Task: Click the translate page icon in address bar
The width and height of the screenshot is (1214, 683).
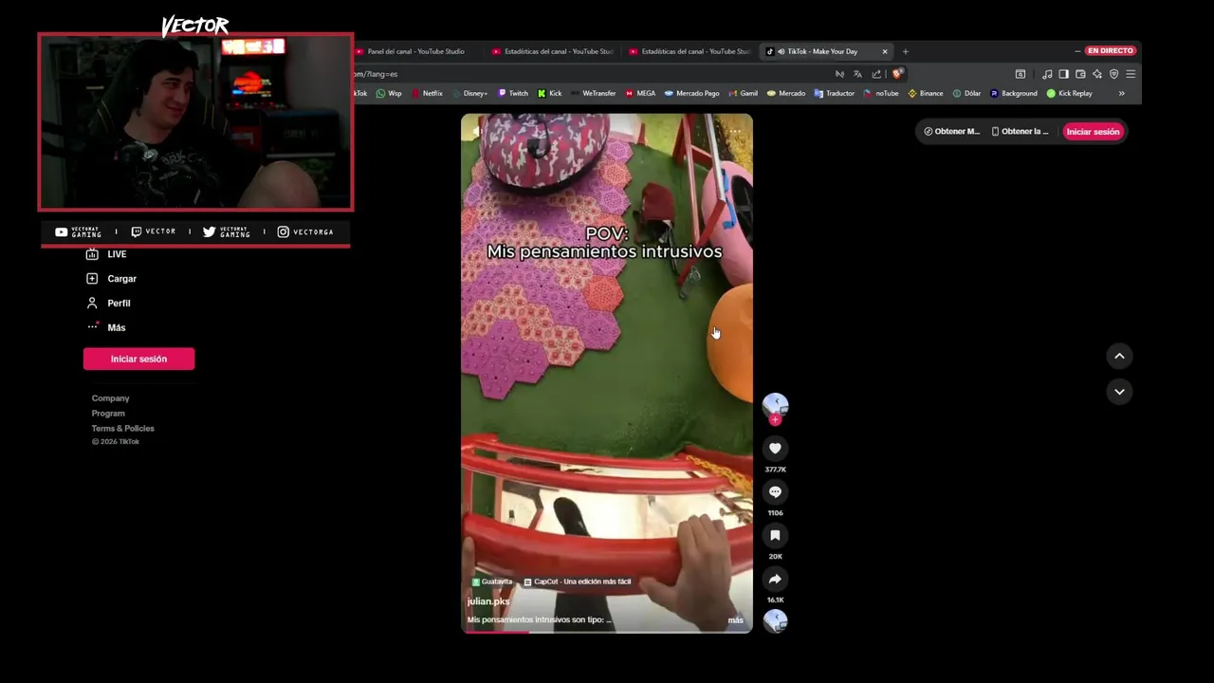Action: 857,74
